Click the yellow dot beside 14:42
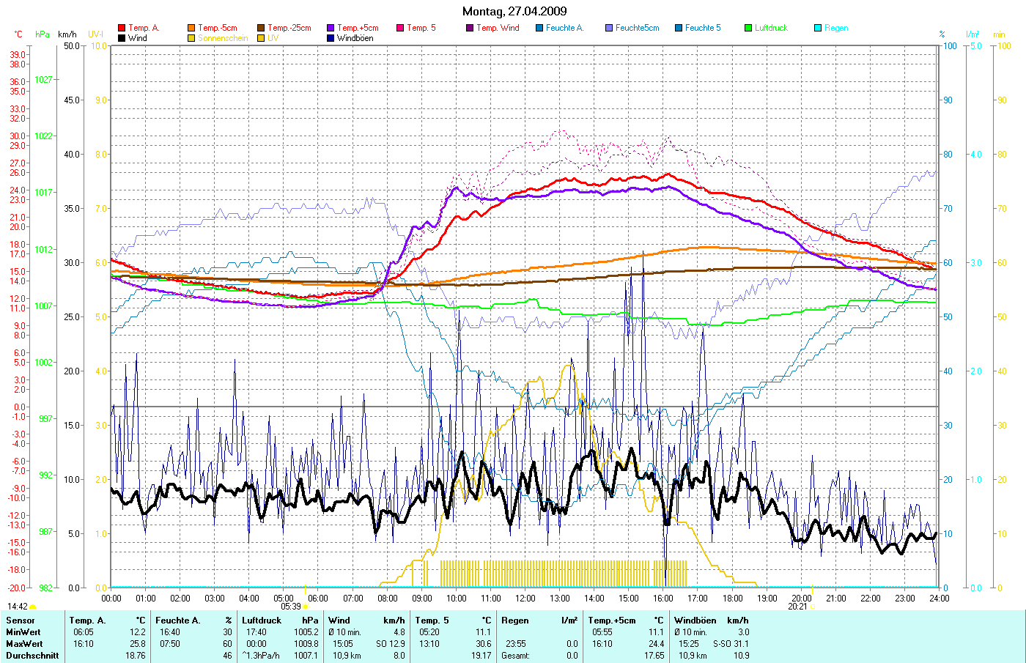The image size is (1026, 663). click(x=32, y=607)
